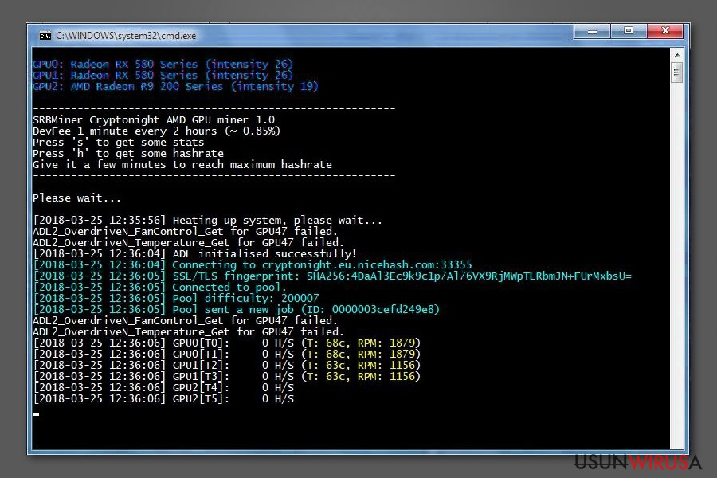Click the vertical scrollbar thumb
Viewport: 717px width, 478px height.
677,72
